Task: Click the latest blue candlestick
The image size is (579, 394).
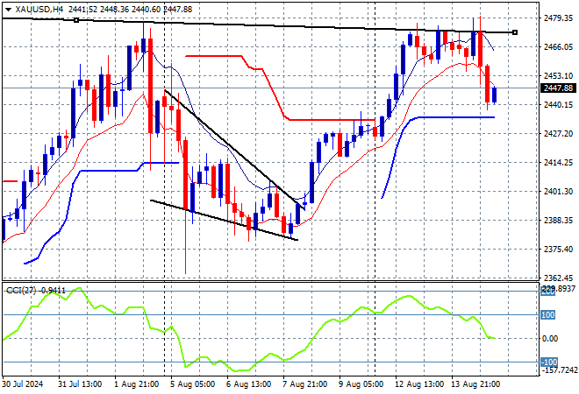Action: pos(495,95)
